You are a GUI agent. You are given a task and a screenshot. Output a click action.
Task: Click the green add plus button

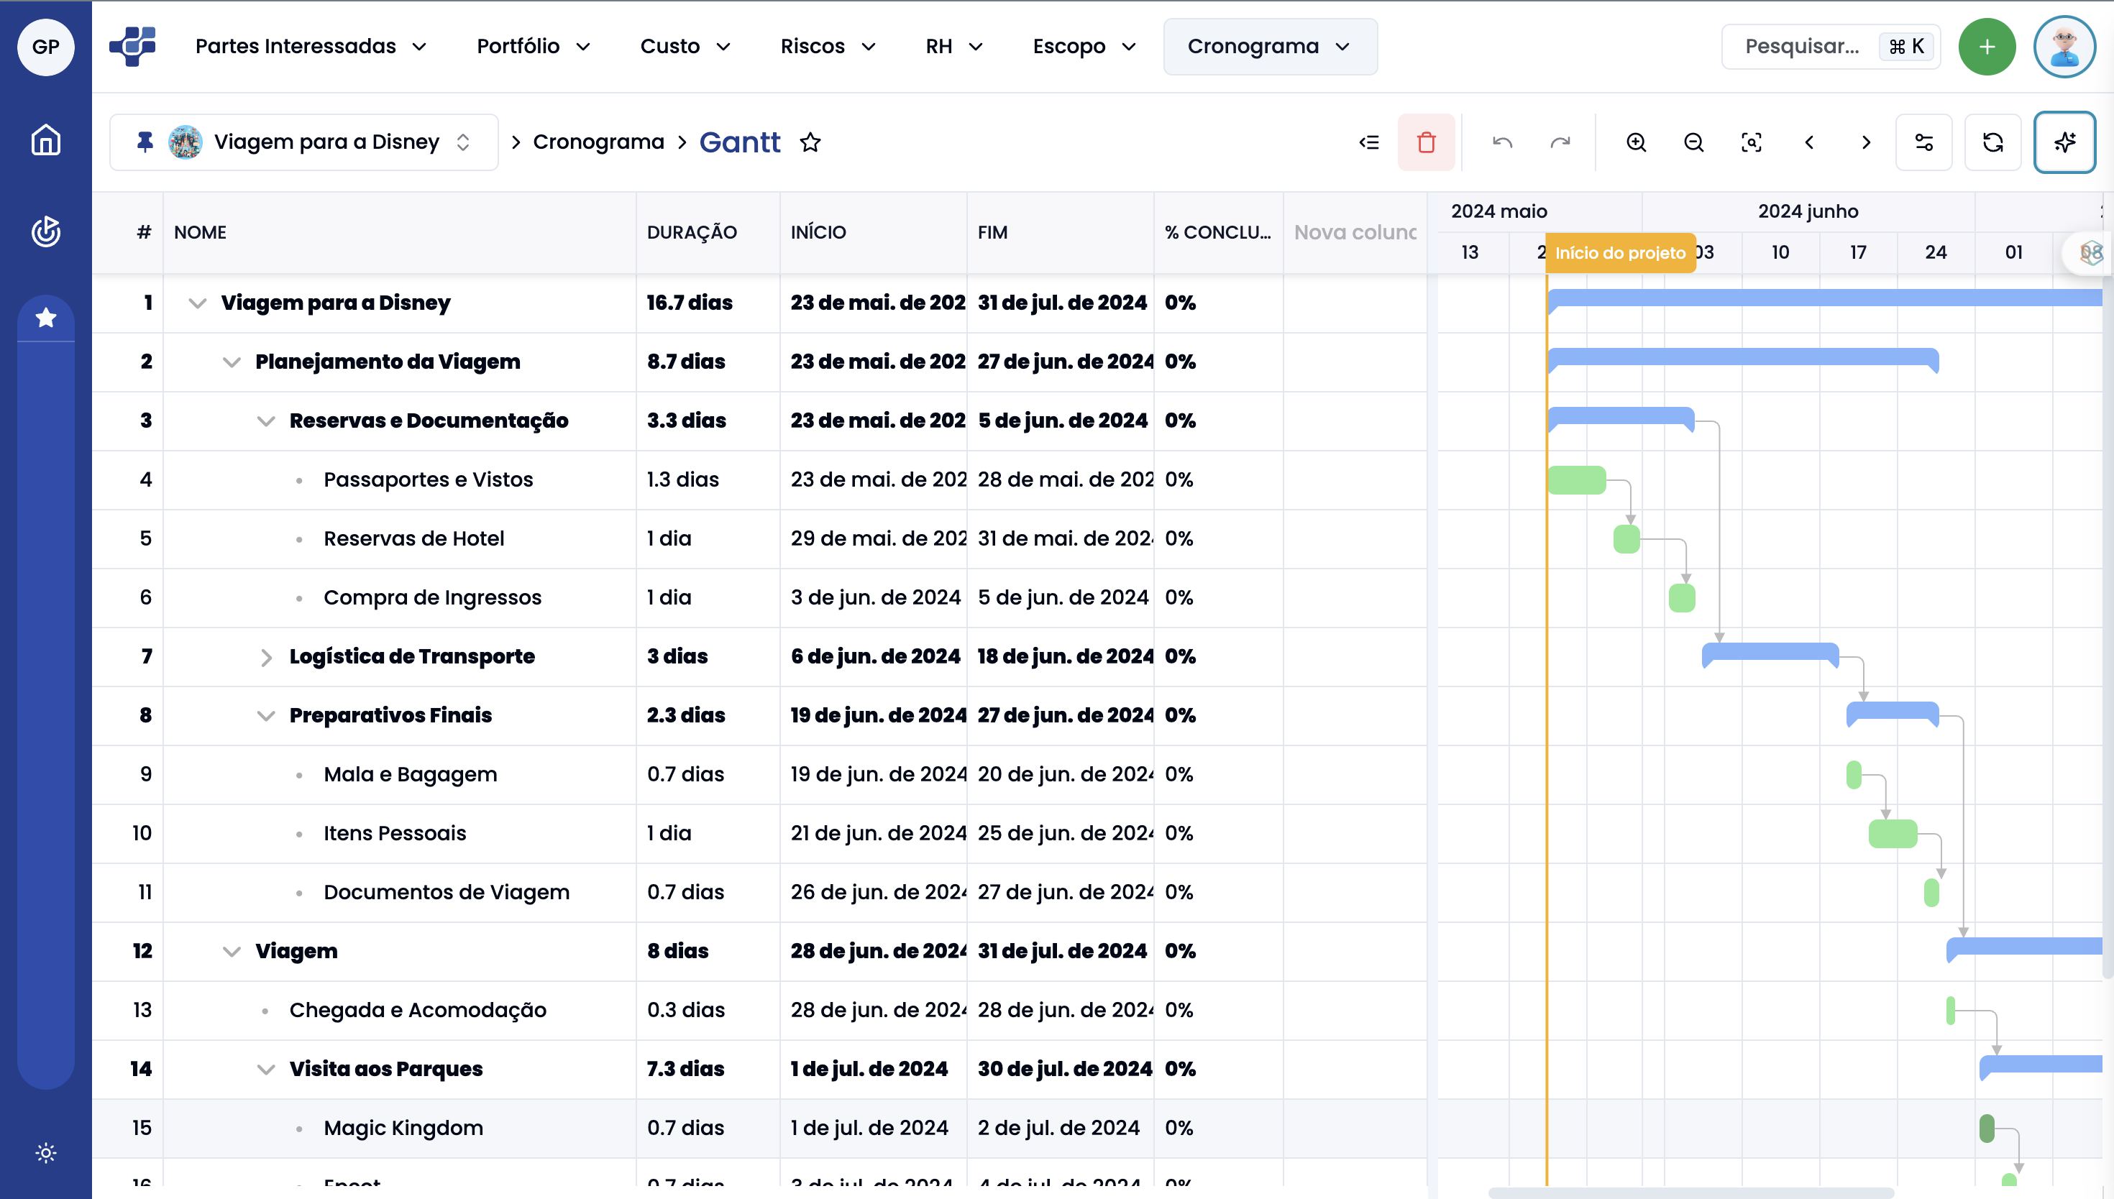1986,46
